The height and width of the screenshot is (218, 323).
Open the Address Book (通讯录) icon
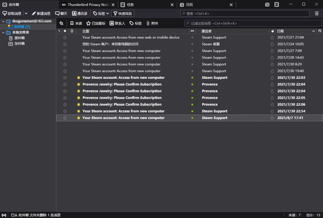point(74,13)
